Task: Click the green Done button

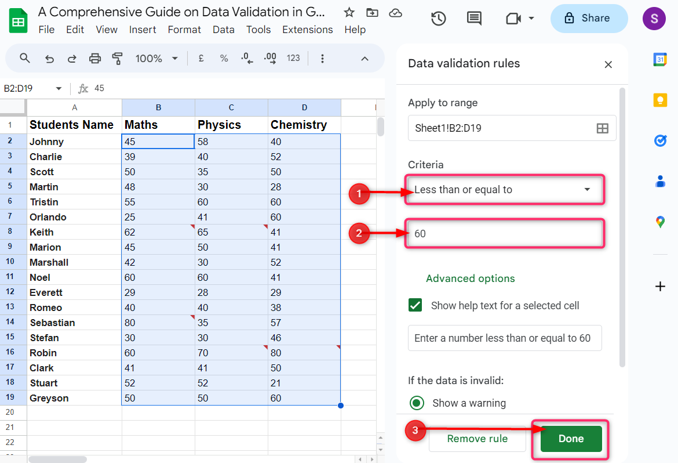Action: click(x=571, y=439)
